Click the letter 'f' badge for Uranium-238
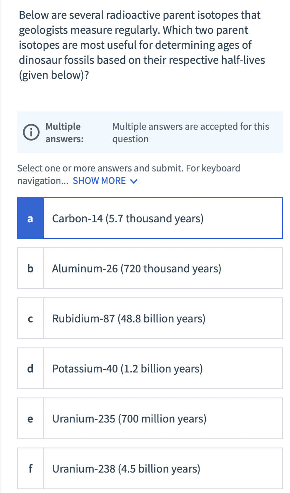This screenshot has width=290, height=493. (30, 468)
